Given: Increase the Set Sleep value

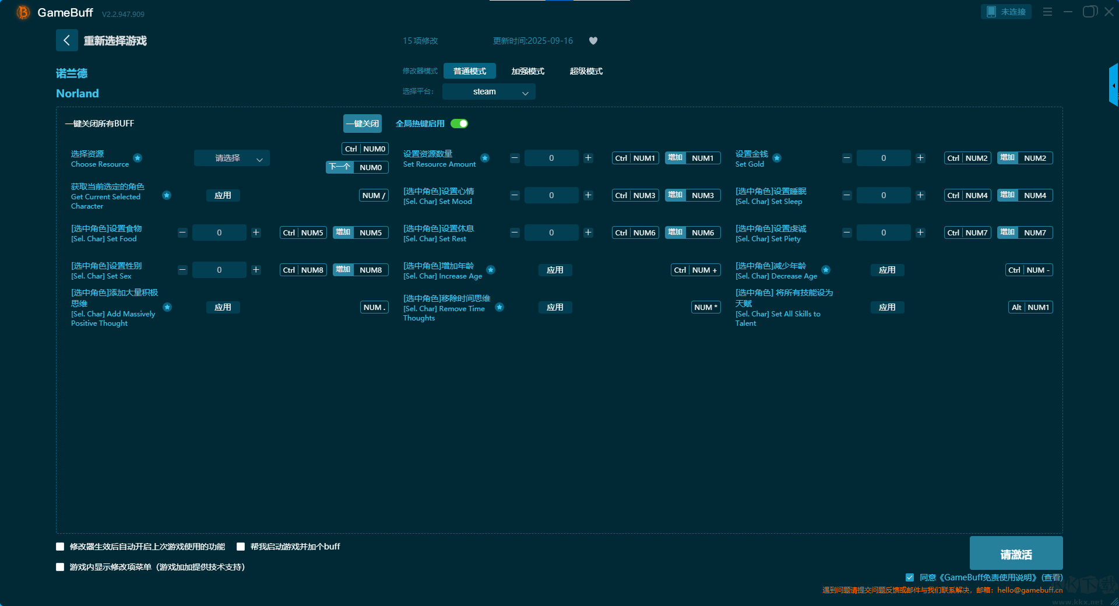Looking at the screenshot, I should click(920, 195).
